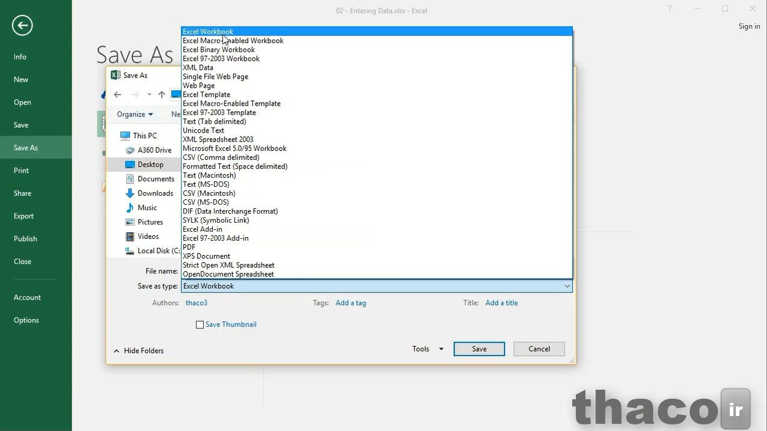Click the Videos filmstrip icon
The image size is (767, 431).
[130, 237]
